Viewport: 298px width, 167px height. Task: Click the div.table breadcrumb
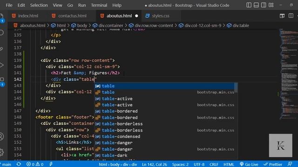pos(238,26)
